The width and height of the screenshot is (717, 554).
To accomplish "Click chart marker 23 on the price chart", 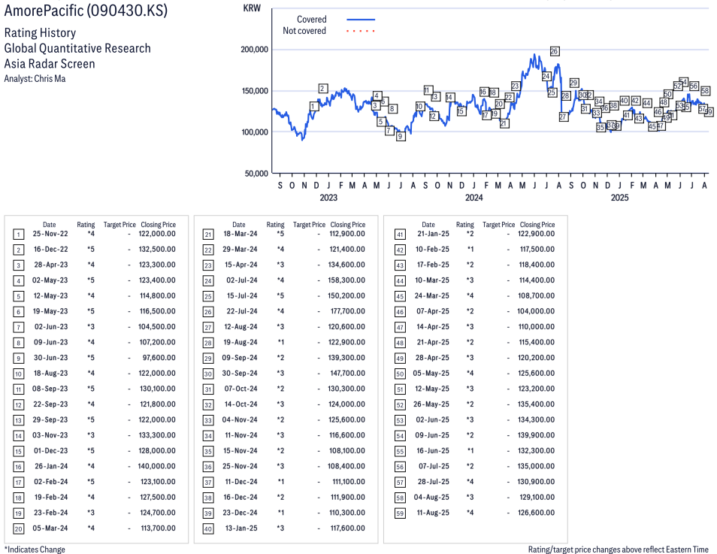I will click(516, 86).
